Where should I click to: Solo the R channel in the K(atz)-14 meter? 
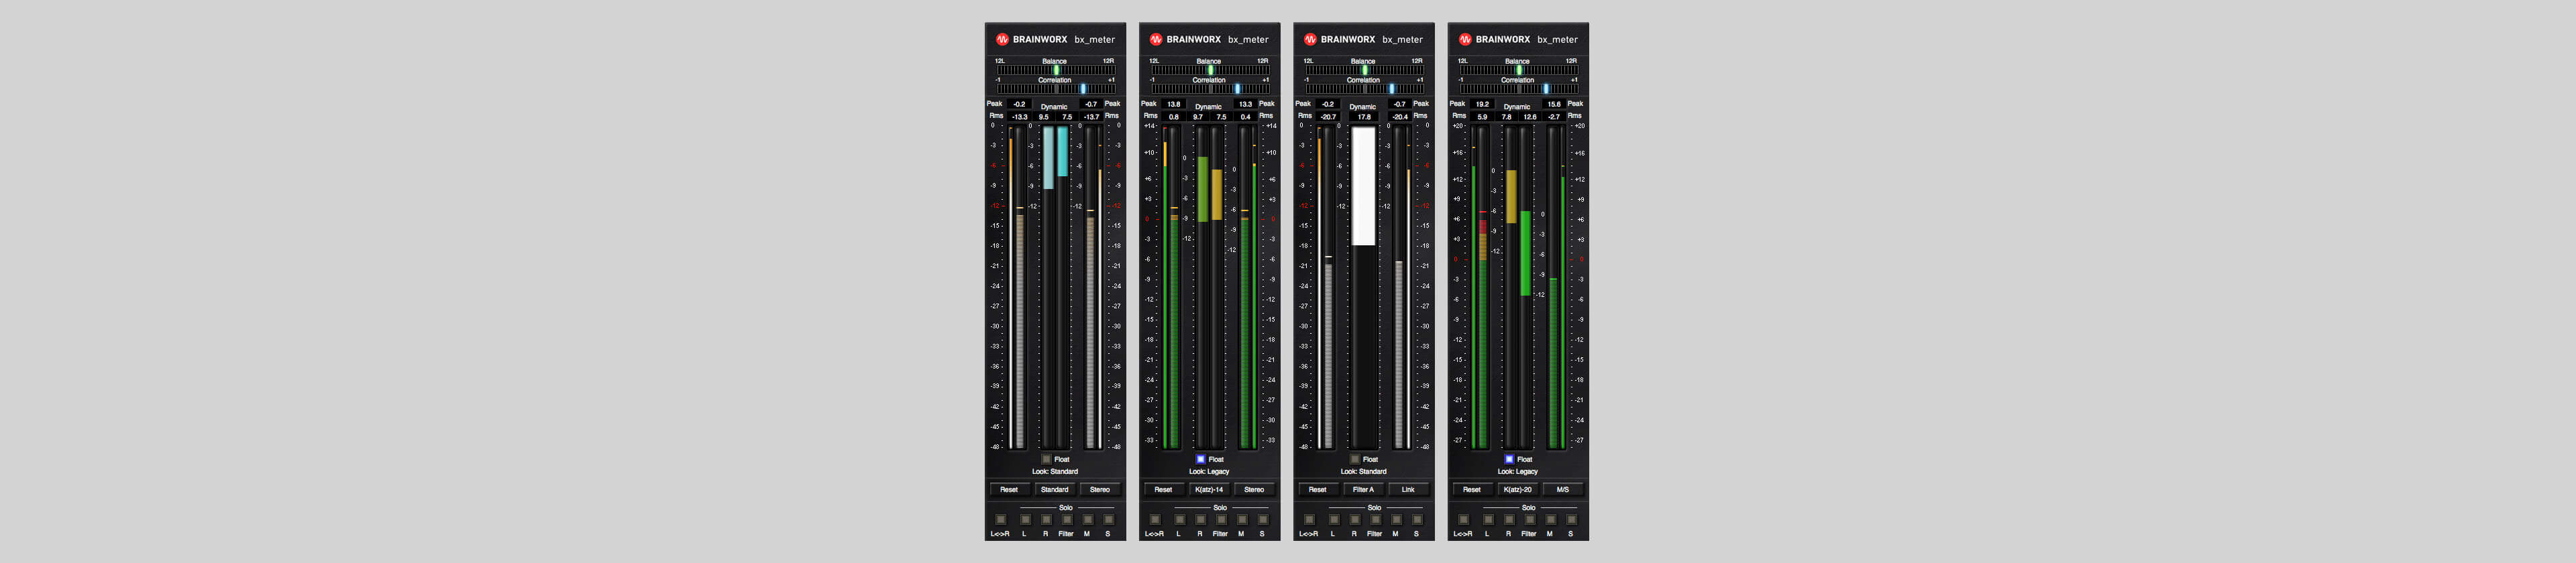pos(1201,519)
